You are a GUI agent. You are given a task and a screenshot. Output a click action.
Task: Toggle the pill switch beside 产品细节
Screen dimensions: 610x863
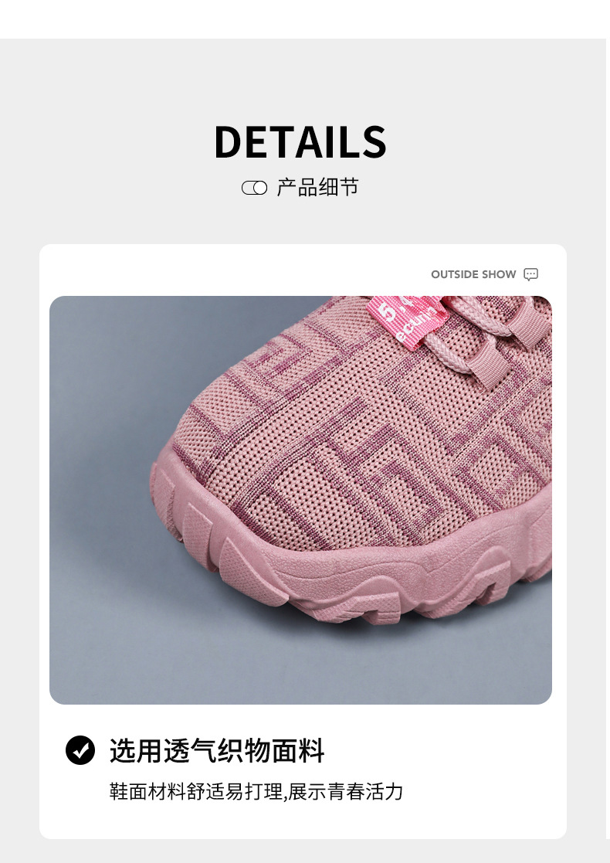254,189
